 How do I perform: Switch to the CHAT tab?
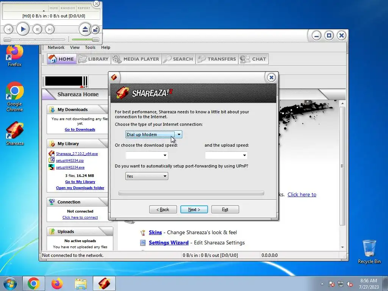(253, 59)
